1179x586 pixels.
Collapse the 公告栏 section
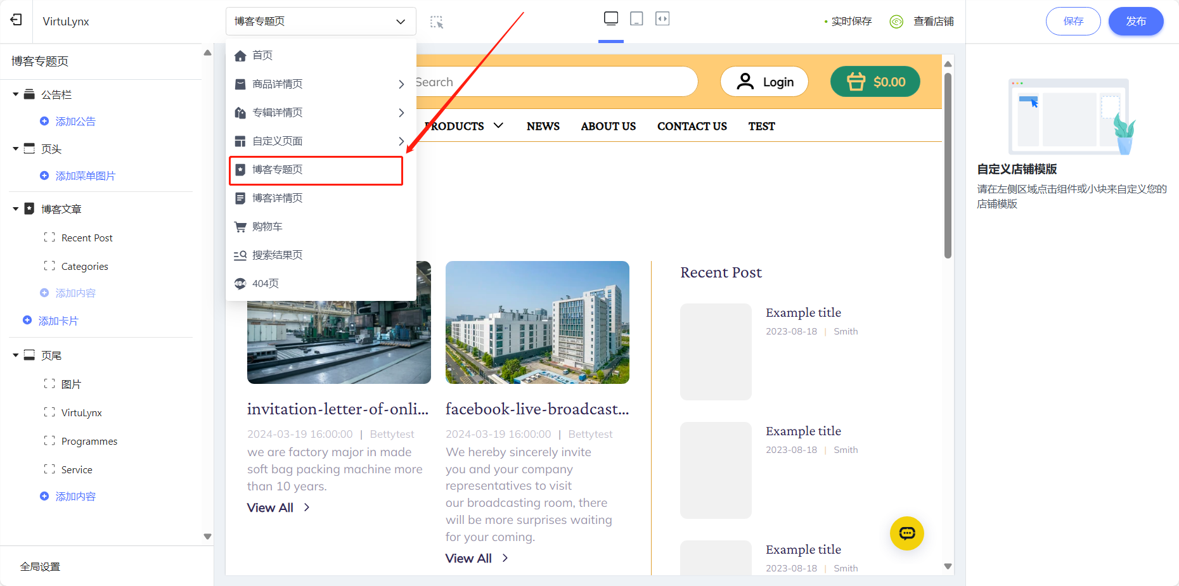16,95
